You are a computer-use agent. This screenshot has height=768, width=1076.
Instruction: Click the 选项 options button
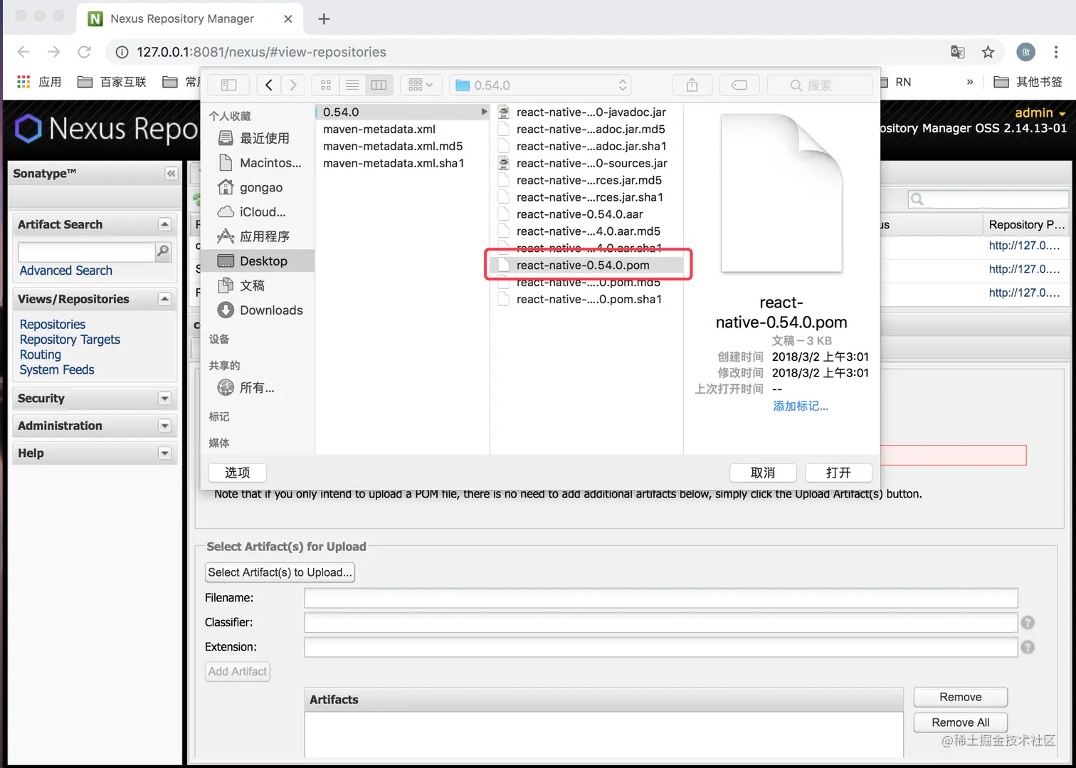click(x=238, y=473)
